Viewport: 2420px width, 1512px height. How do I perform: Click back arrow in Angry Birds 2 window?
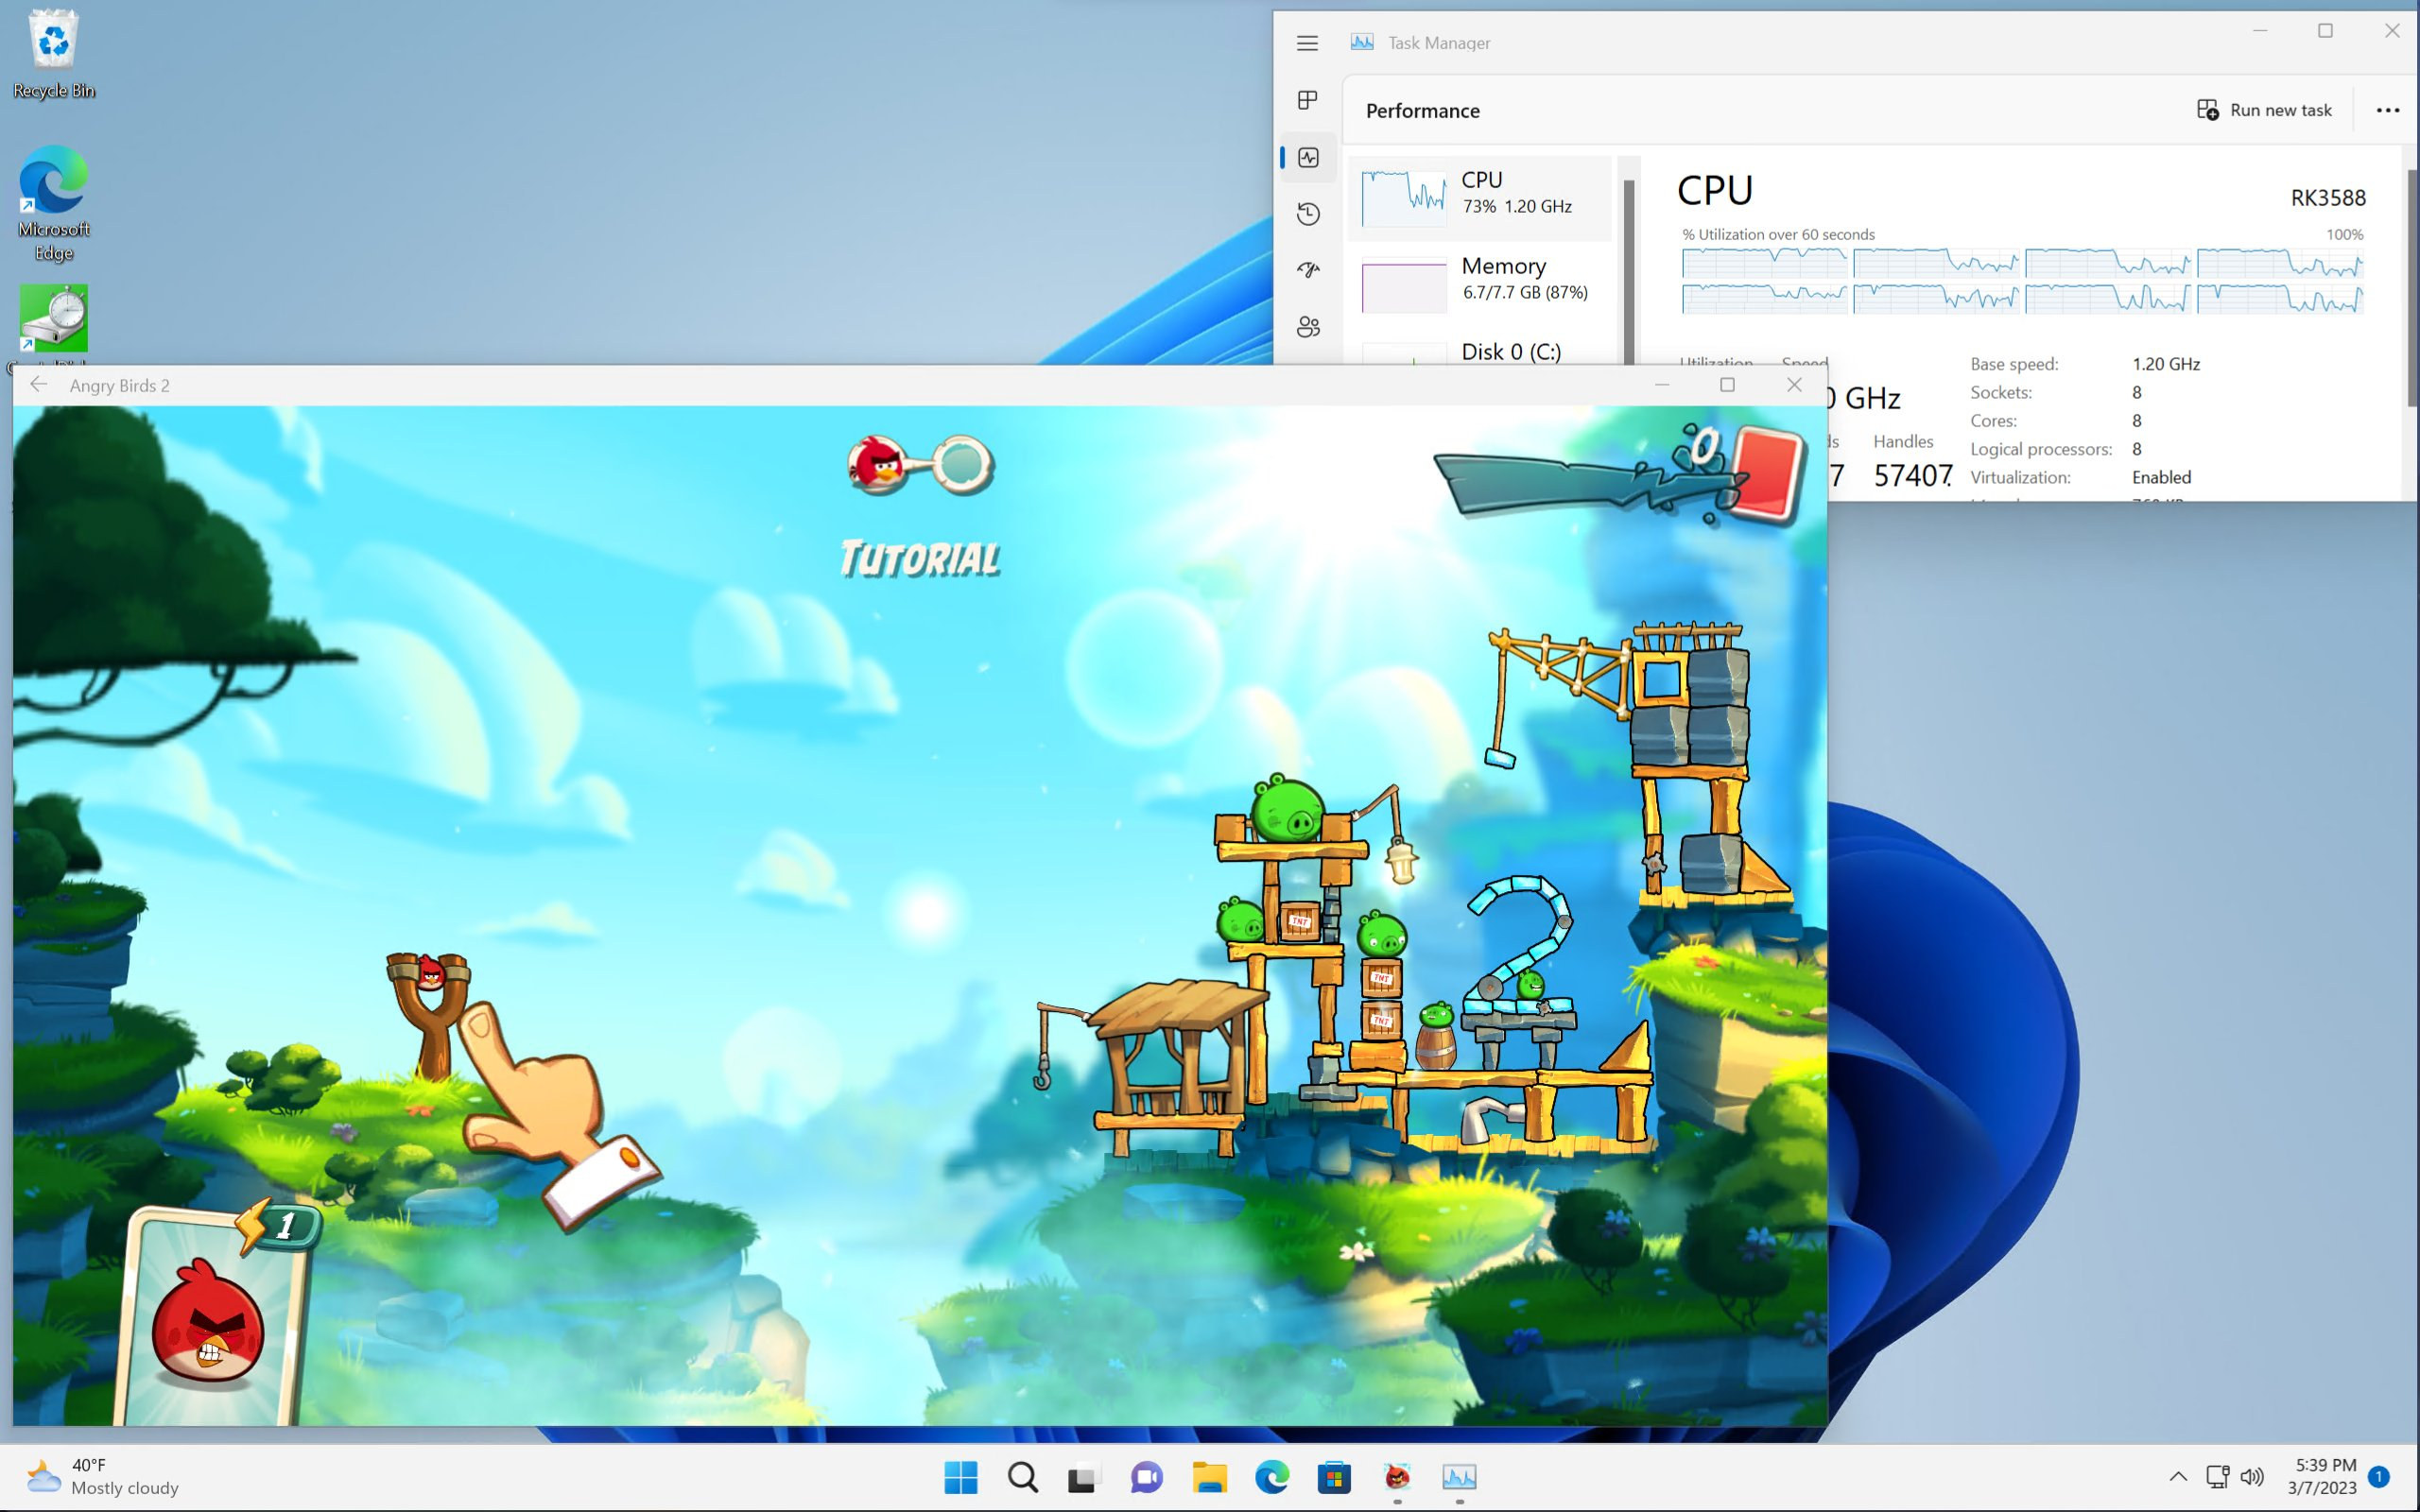[38, 385]
